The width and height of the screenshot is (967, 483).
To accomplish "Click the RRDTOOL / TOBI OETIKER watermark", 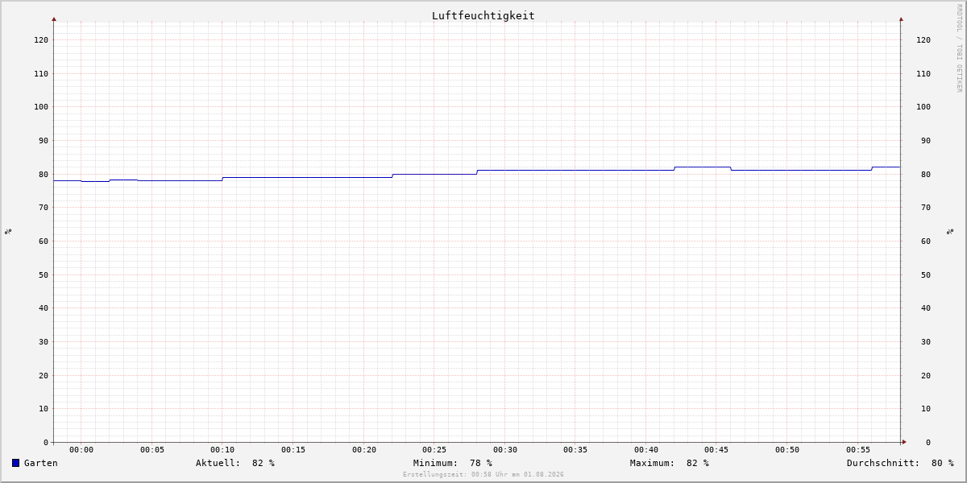I will (959, 47).
